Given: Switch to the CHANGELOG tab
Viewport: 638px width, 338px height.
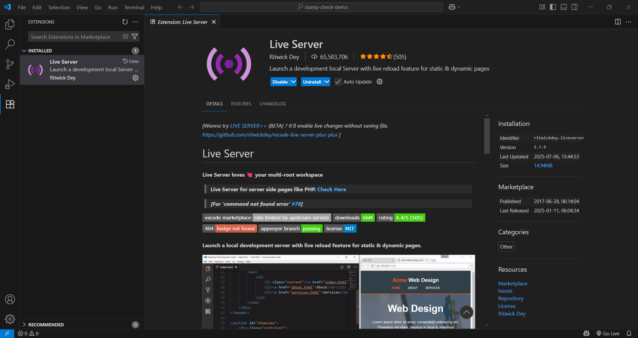Looking at the screenshot, I should click(x=272, y=104).
